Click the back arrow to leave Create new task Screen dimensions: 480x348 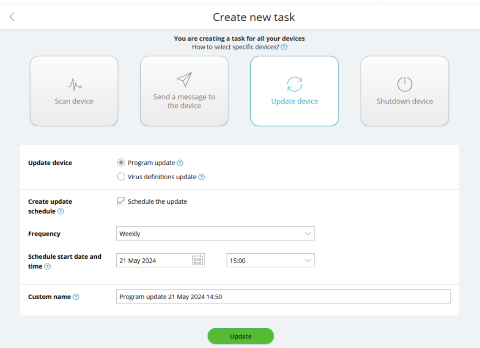12,16
